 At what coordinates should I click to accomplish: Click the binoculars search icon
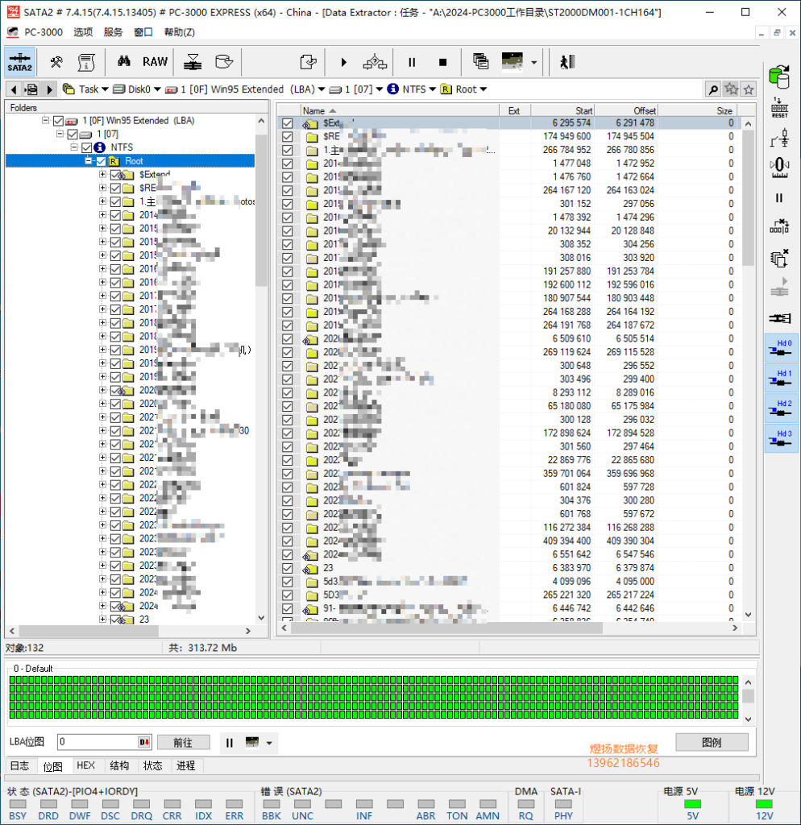124,61
